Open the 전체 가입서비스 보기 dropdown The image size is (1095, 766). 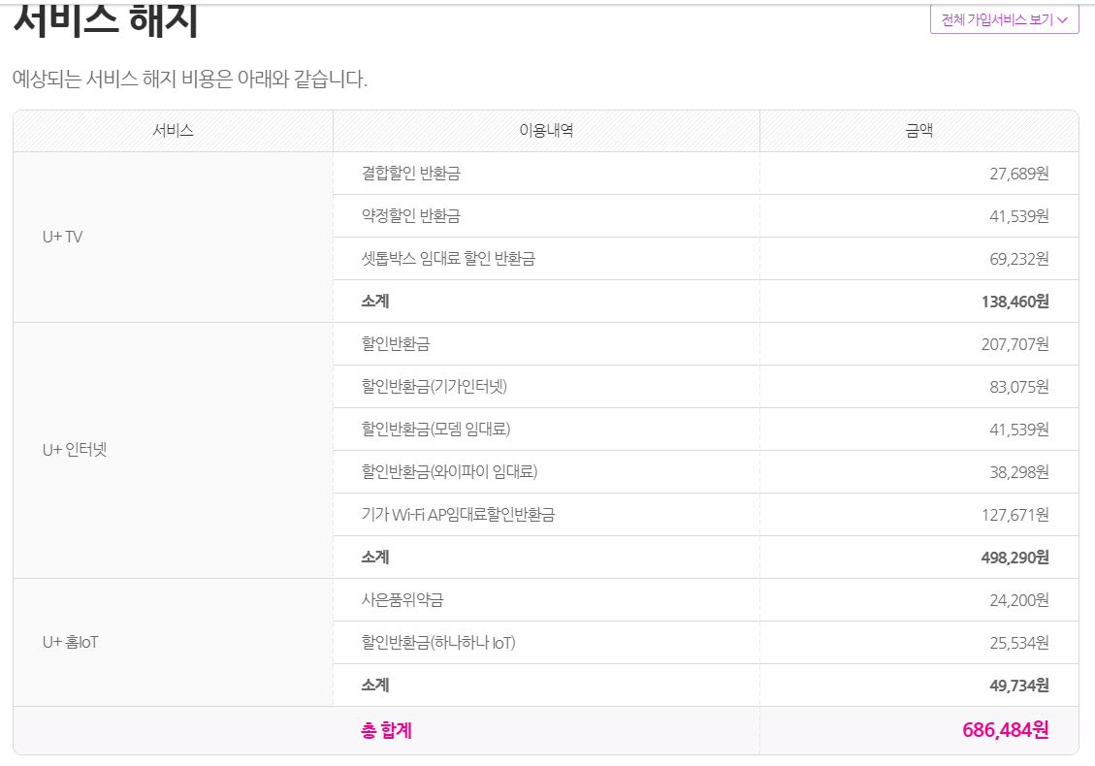tap(1004, 19)
